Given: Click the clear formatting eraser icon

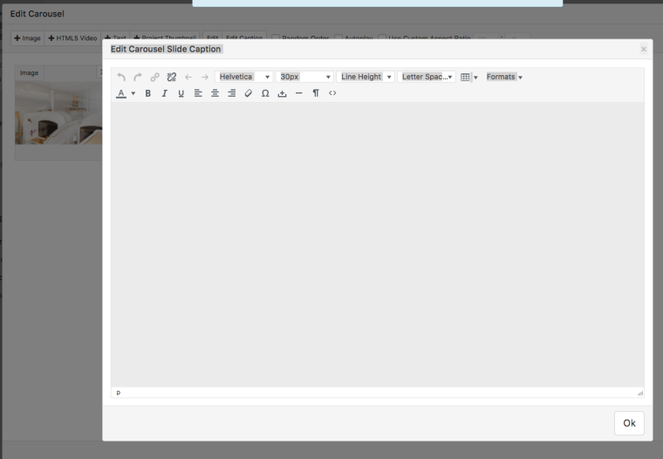Looking at the screenshot, I should pos(248,93).
